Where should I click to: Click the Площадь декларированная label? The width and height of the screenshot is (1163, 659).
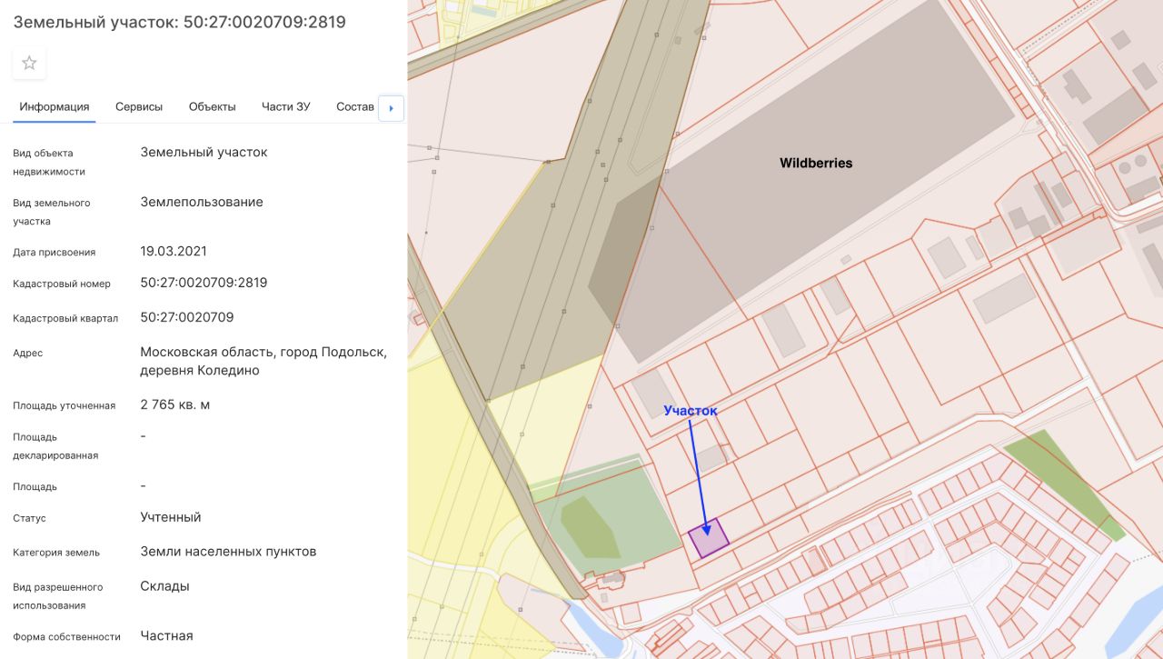55,446
